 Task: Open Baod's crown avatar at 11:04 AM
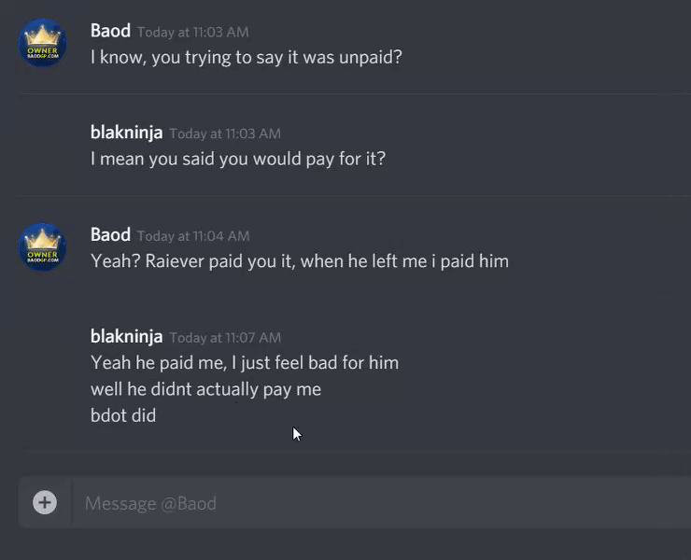[x=42, y=246]
